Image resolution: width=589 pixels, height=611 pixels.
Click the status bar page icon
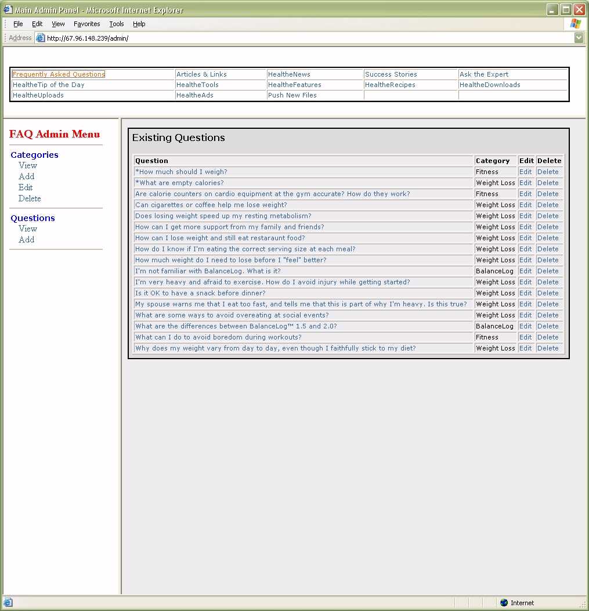(x=8, y=603)
